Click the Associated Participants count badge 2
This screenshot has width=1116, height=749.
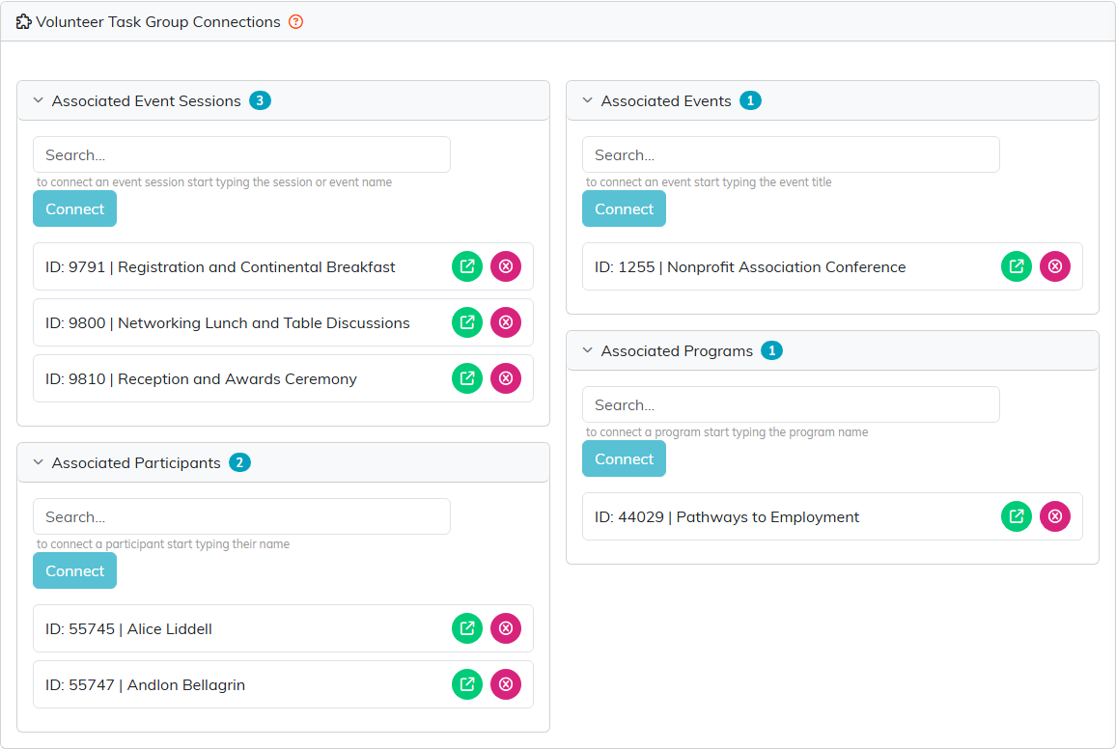point(239,462)
